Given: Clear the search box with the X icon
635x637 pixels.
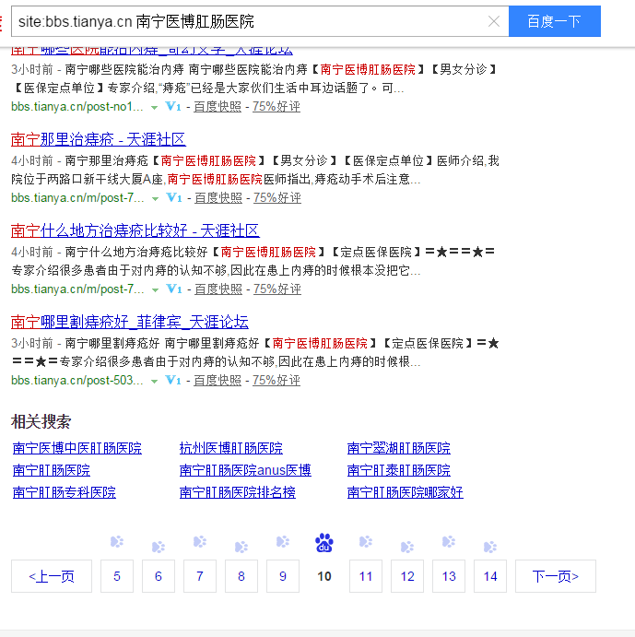Looking at the screenshot, I should coord(494,21).
